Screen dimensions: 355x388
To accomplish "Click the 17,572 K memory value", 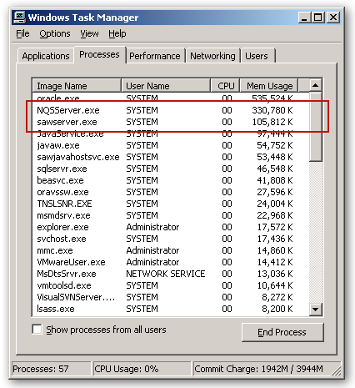I will [275, 227].
